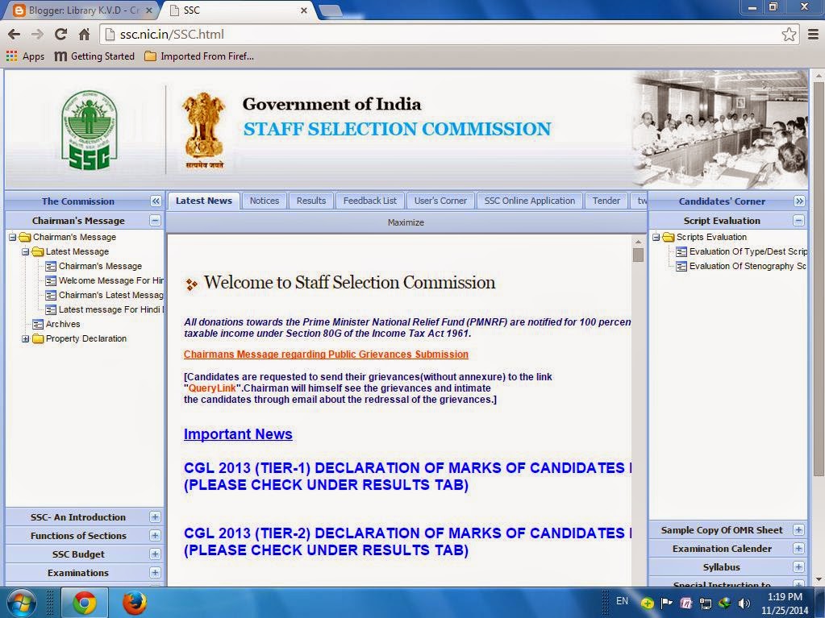The image size is (825, 618).
Task: Click the Chrome taskbar icon
Action: [85, 603]
